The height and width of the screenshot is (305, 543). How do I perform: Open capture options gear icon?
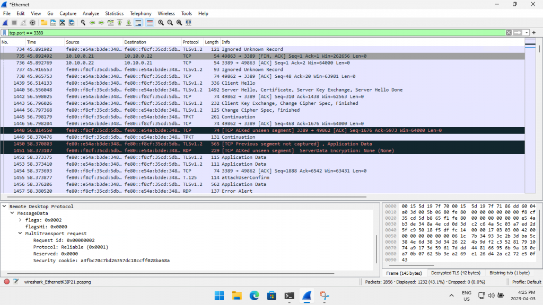tap(33, 23)
